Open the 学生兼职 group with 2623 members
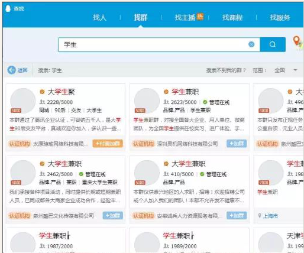Viewport: 304px width, 253px height. click(185, 92)
